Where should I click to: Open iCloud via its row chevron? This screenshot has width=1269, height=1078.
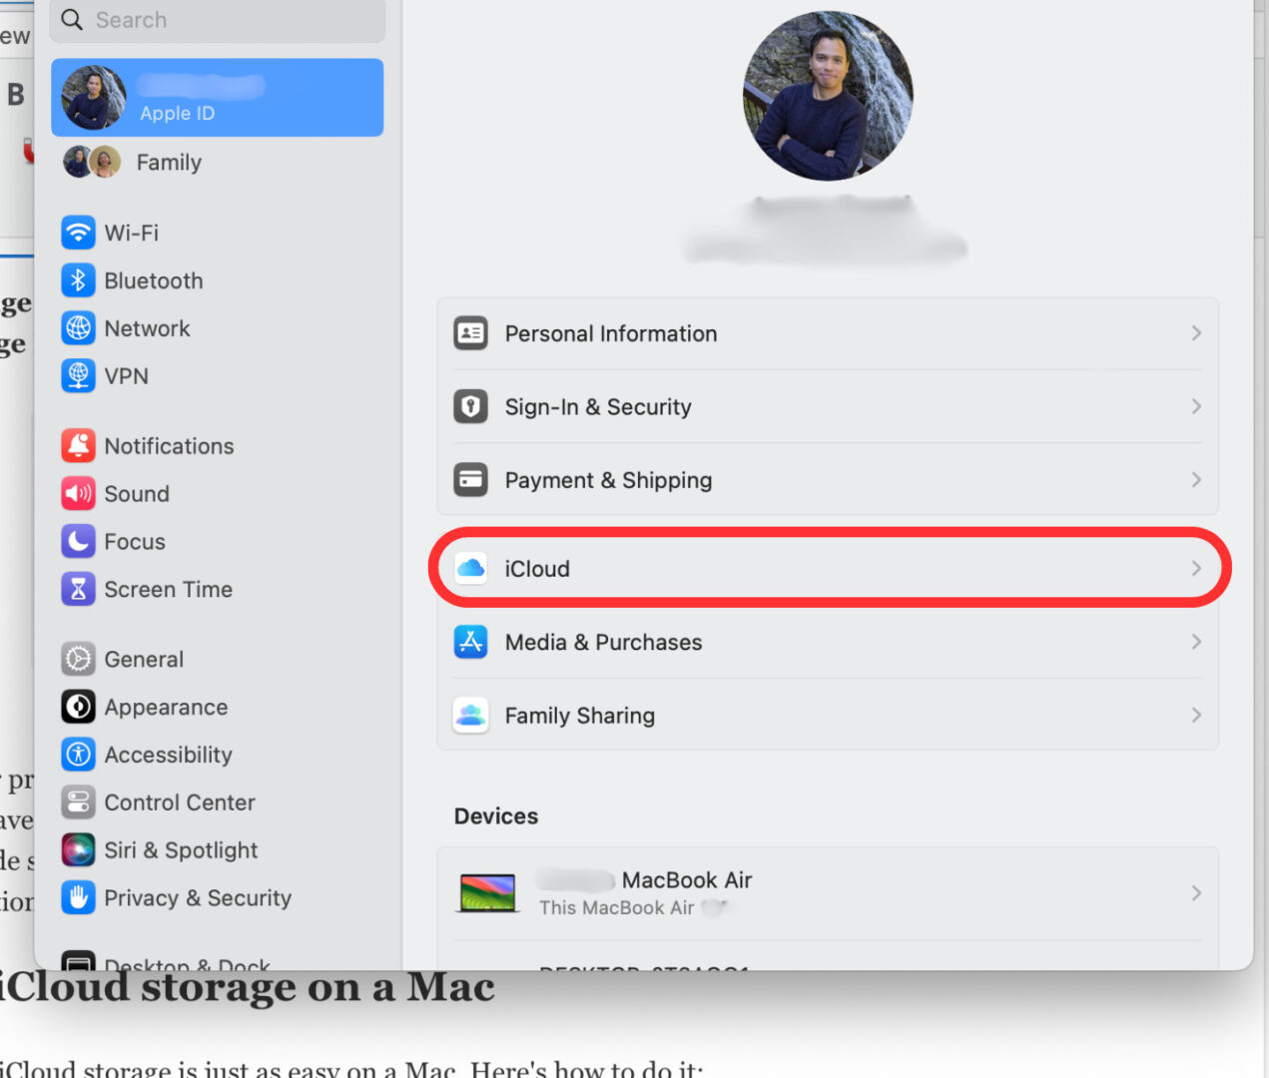click(1196, 569)
